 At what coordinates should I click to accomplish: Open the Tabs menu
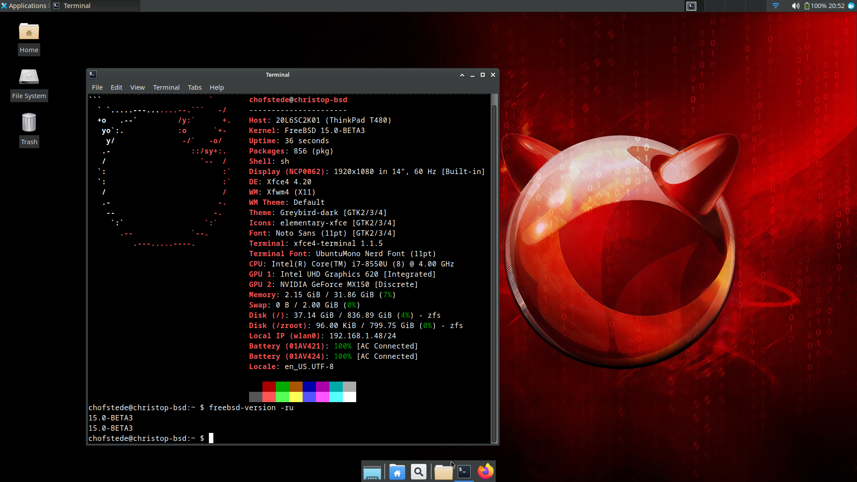click(194, 87)
